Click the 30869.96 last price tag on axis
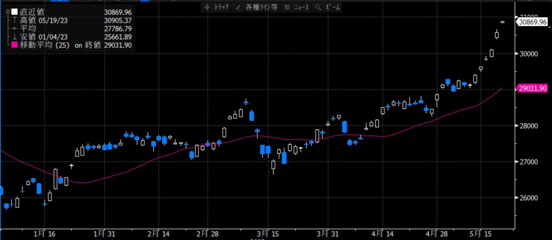This screenshot has width=552, height=240. click(533, 22)
